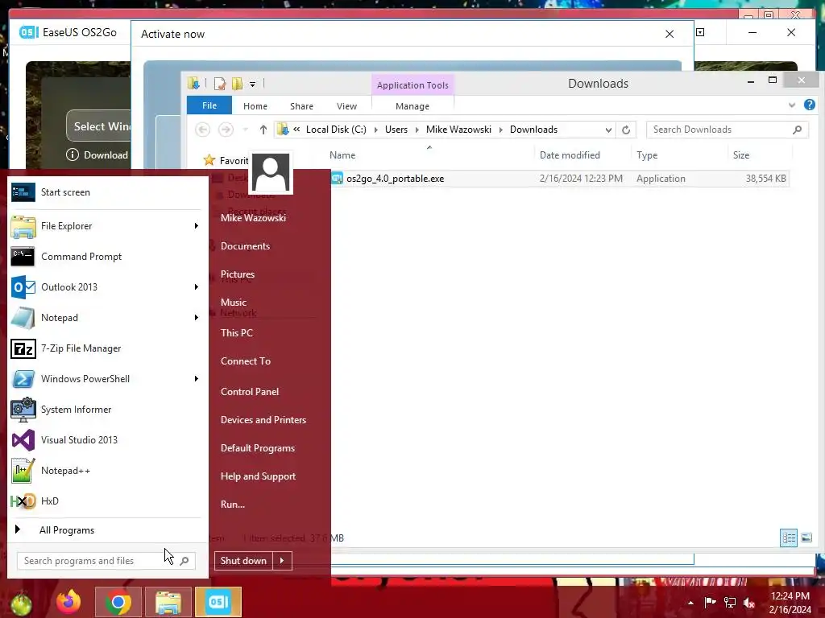
Task: Open Documents from Start menu
Action: coord(245,246)
